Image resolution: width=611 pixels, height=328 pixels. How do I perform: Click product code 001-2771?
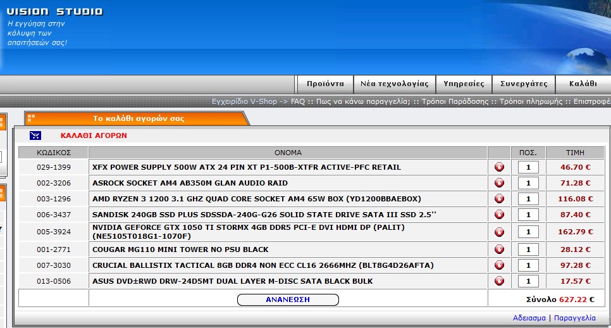(54, 249)
